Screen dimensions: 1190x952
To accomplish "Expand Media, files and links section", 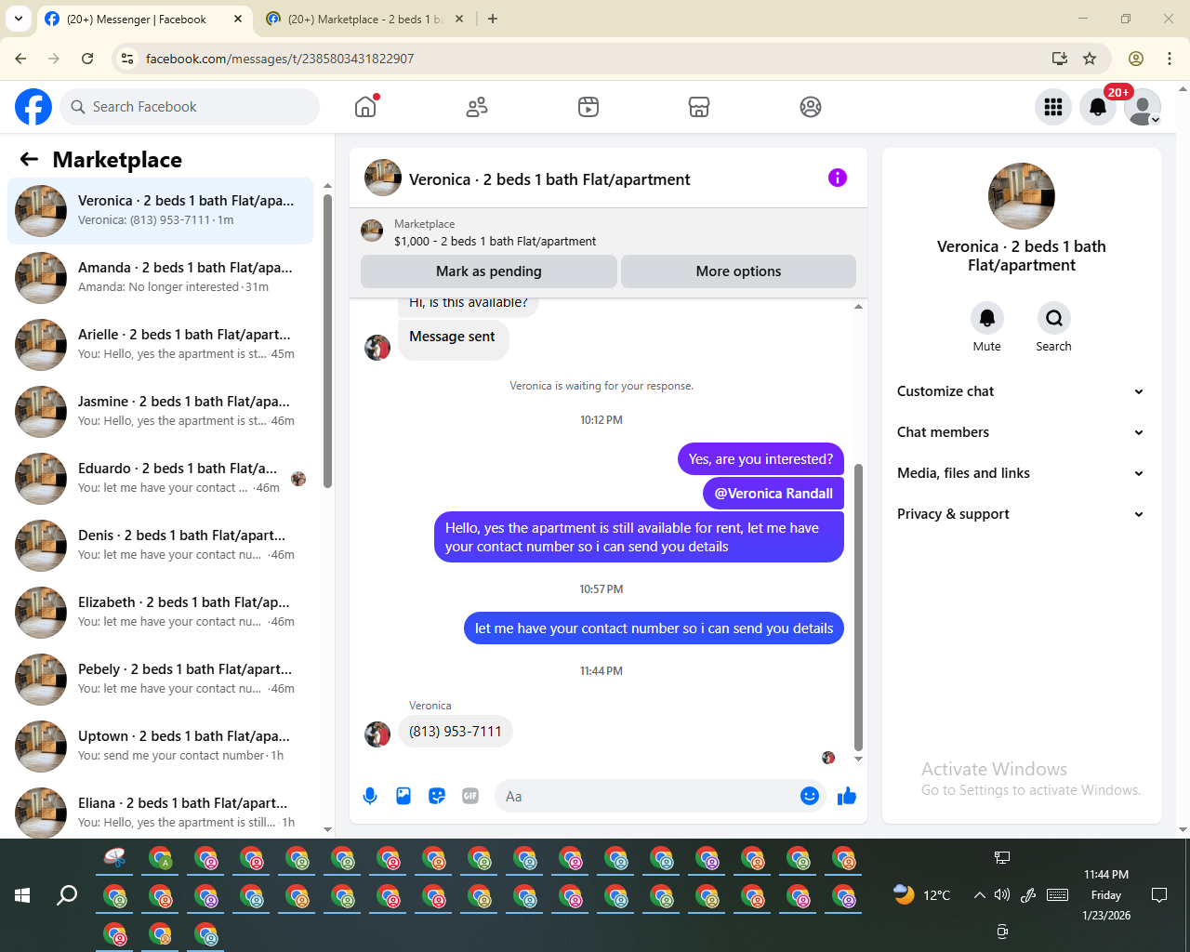I will [1021, 473].
